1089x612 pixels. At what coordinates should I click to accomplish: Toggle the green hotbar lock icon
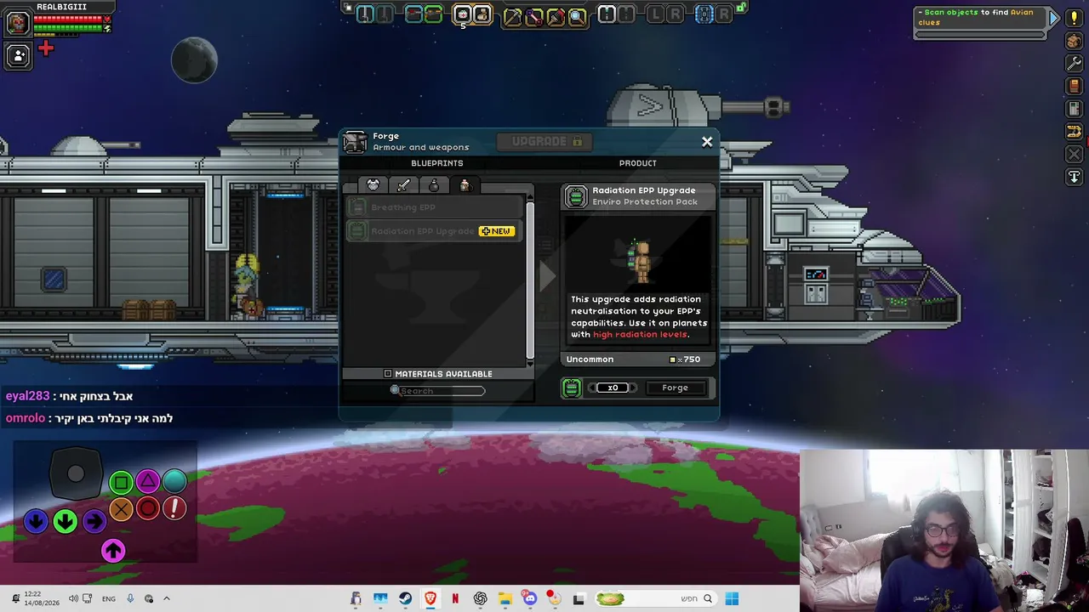pyautogui.click(x=741, y=8)
